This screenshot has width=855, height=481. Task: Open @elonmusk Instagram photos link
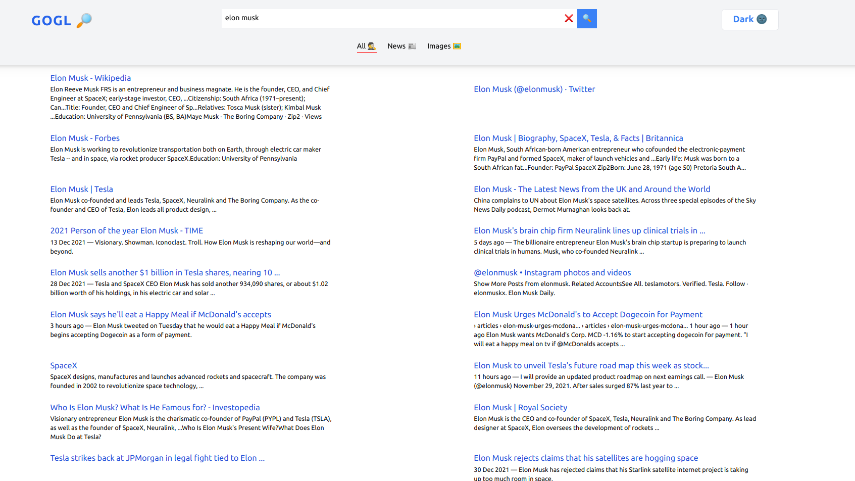point(552,272)
